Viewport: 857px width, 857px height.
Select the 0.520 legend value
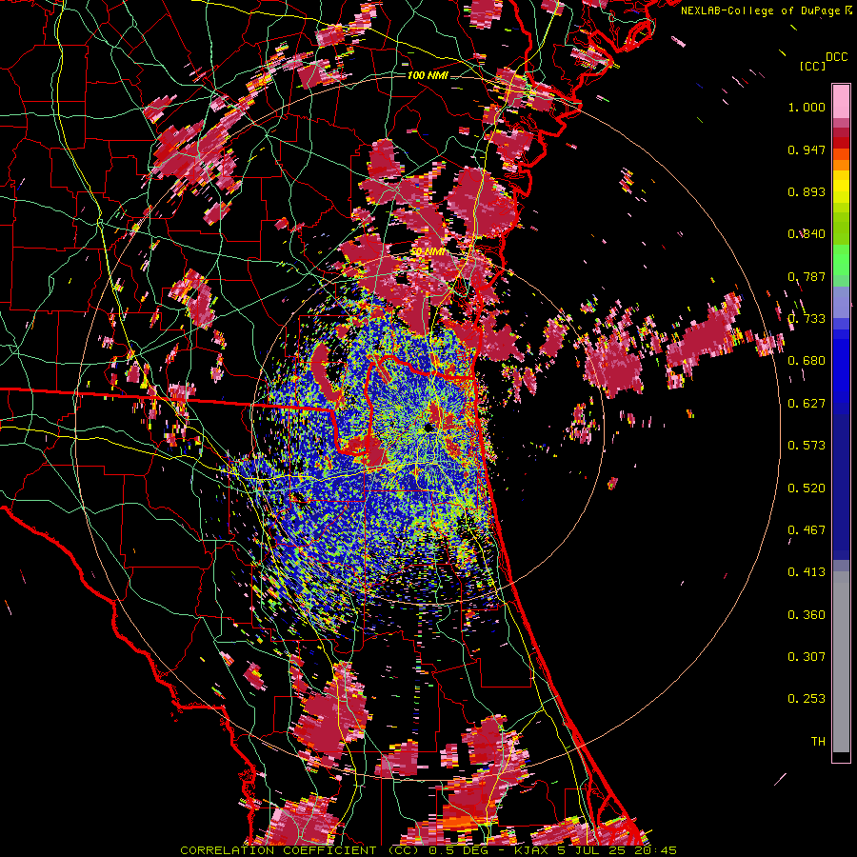point(807,488)
